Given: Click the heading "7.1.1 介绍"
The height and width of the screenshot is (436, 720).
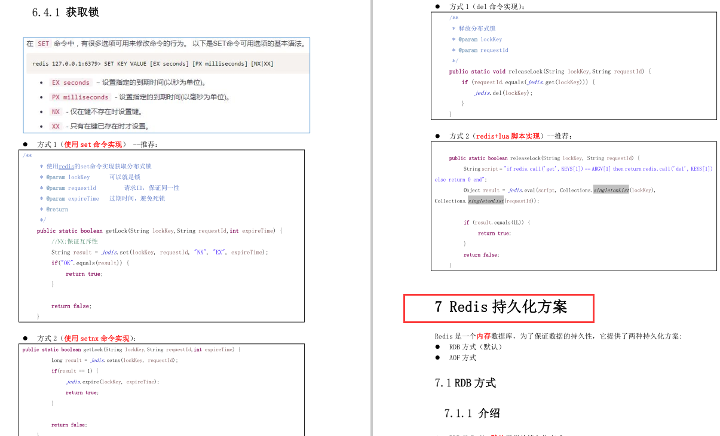Looking at the screenshot, I should pos(472,413).
